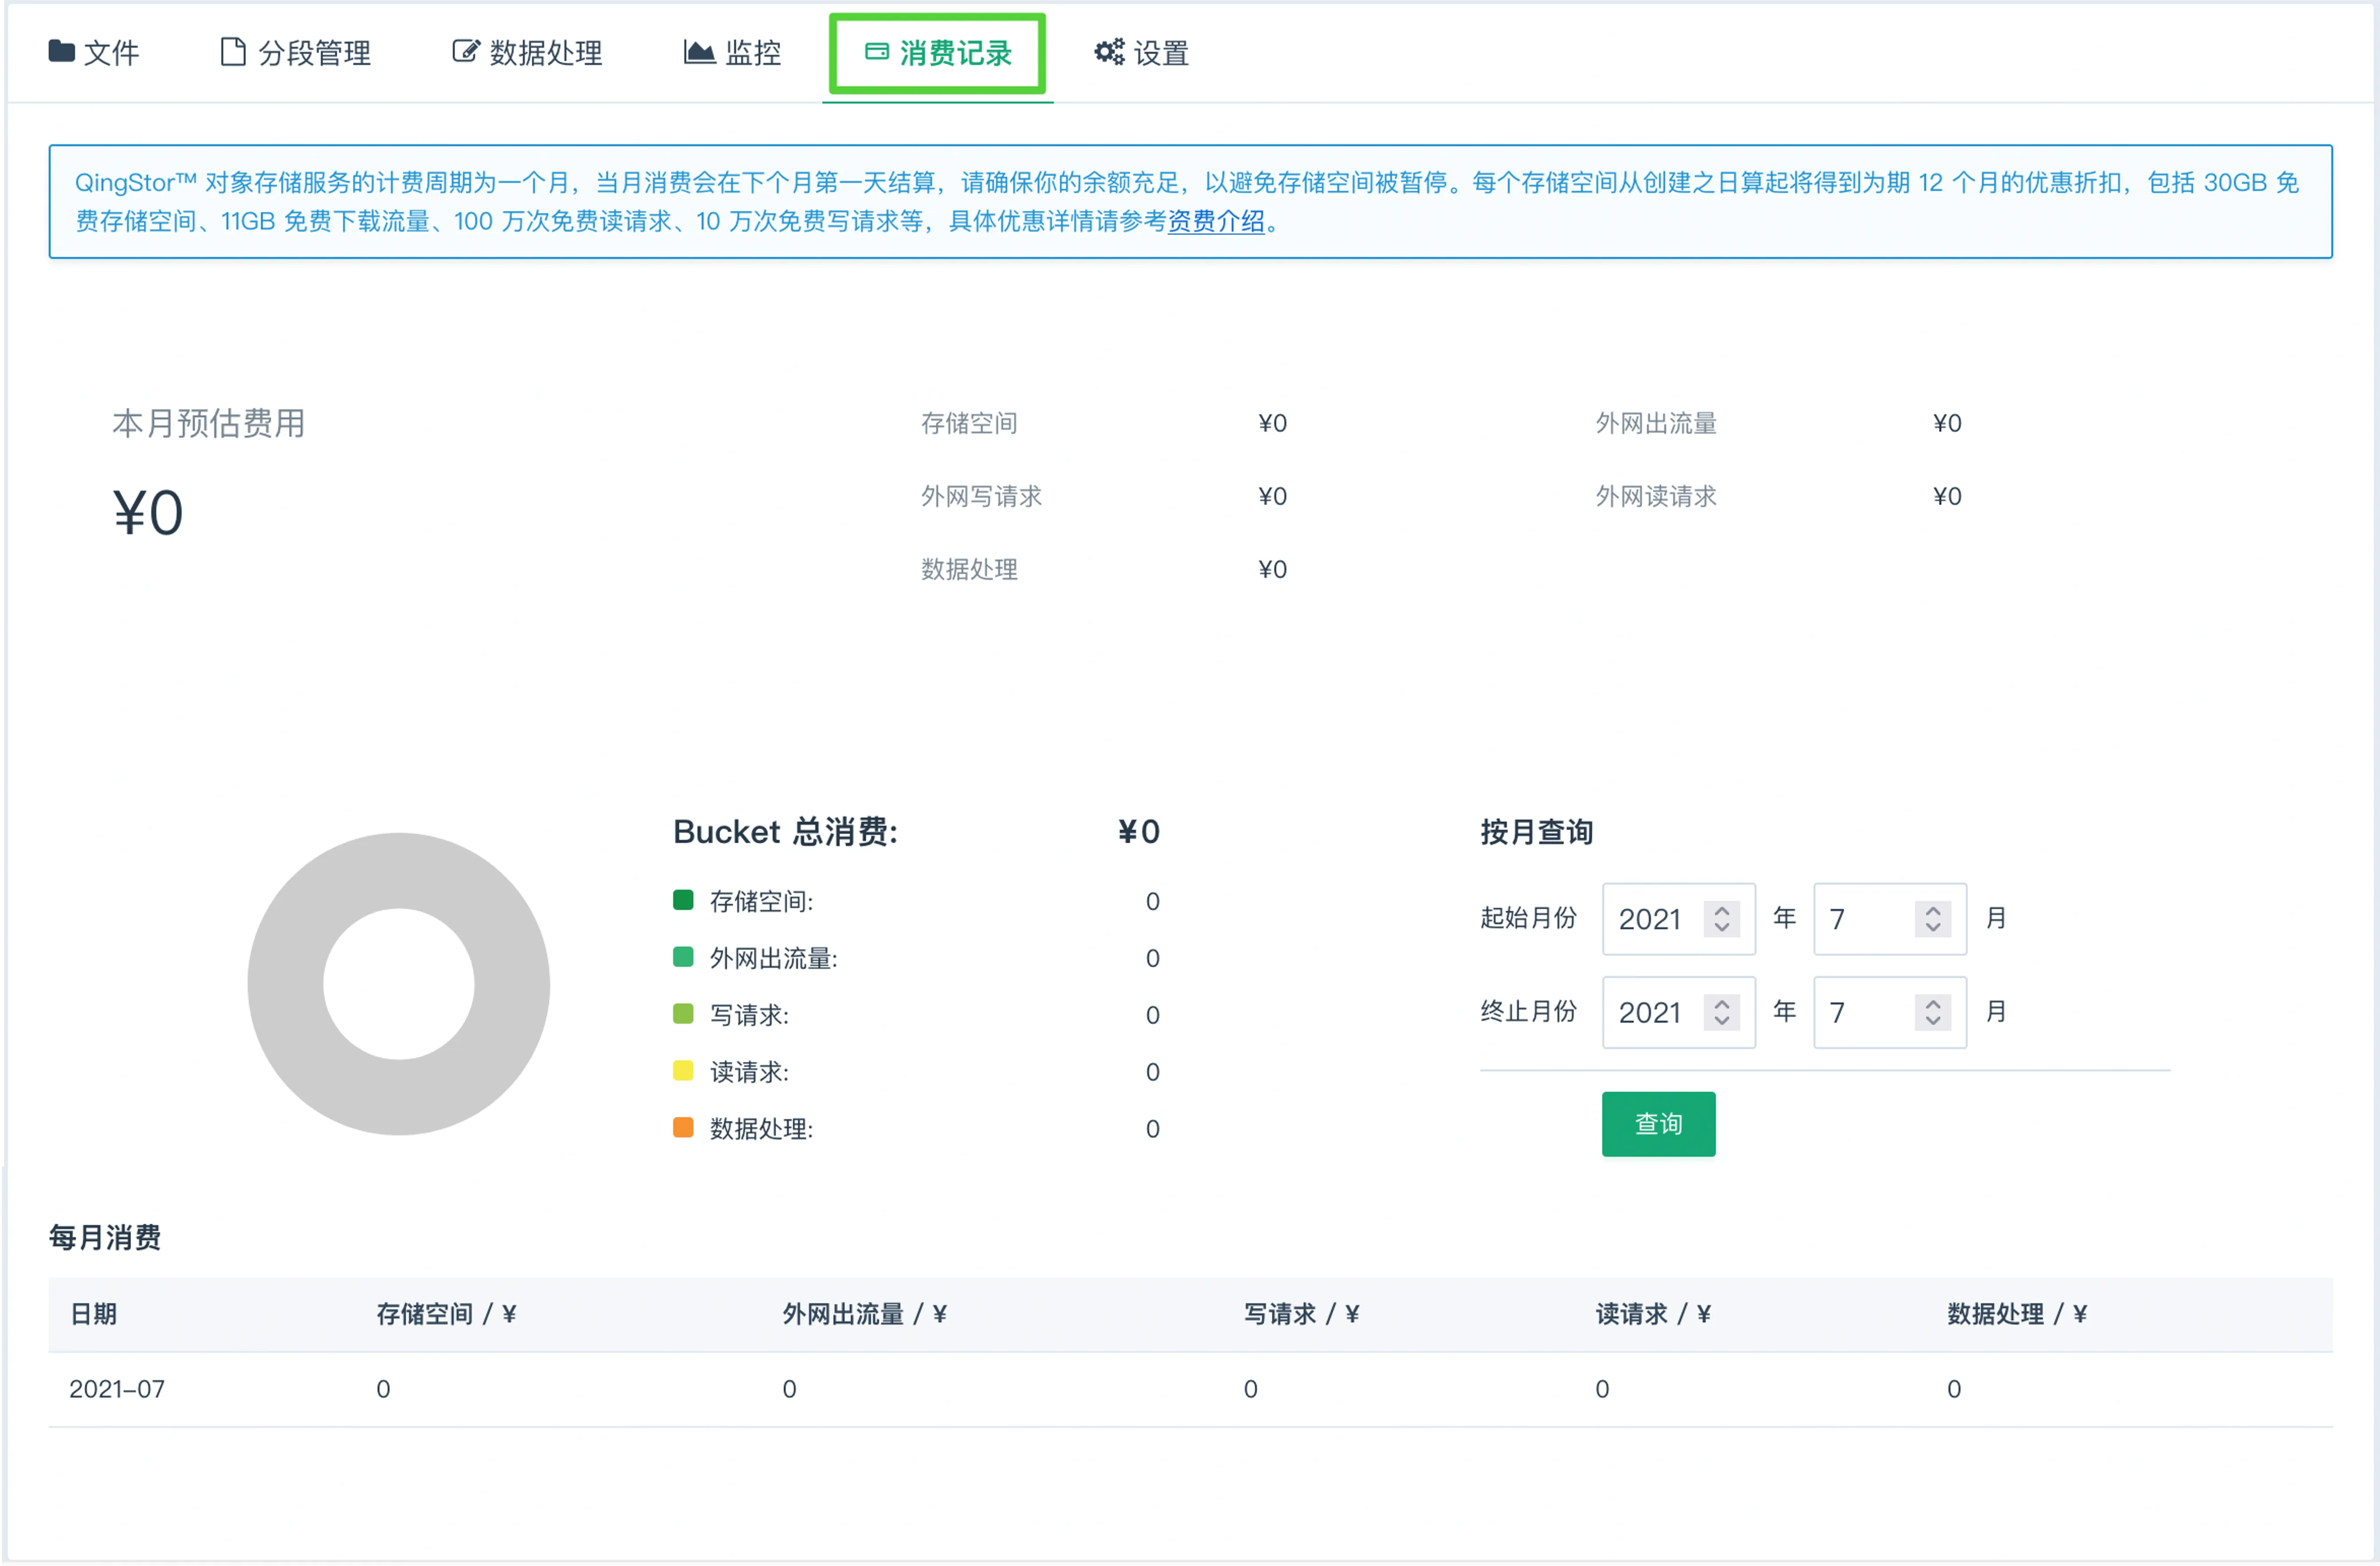
Task: Click the edit icon beside 数据处理 tab
Action: click(x=465, y=51)
